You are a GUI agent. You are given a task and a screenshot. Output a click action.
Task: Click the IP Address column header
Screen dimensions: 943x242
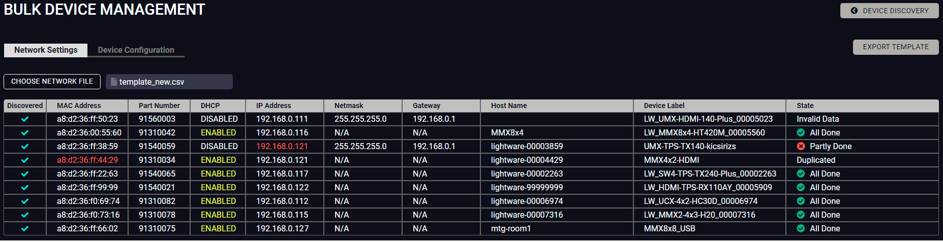(285, 106)
